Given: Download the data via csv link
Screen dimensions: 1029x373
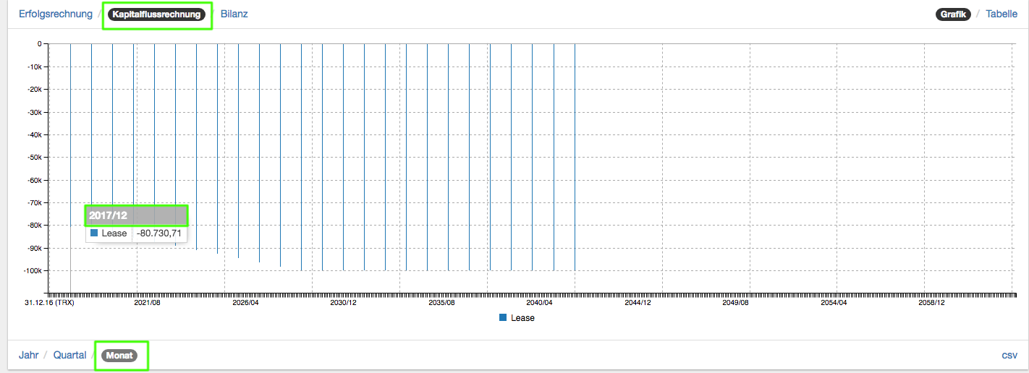Looking at the screenshot, I should tap(1009, 355).
